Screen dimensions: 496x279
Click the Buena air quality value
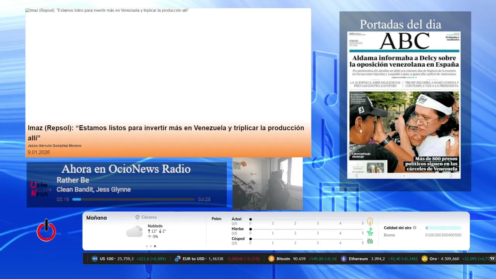coord(389,235)
